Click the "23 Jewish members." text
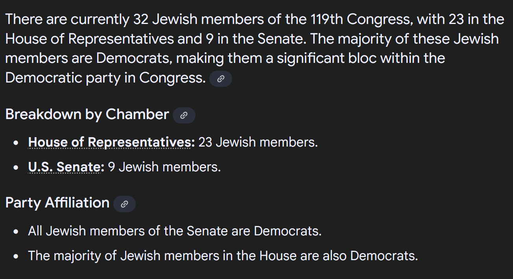 pyautogui.click(x=258, y=142)
